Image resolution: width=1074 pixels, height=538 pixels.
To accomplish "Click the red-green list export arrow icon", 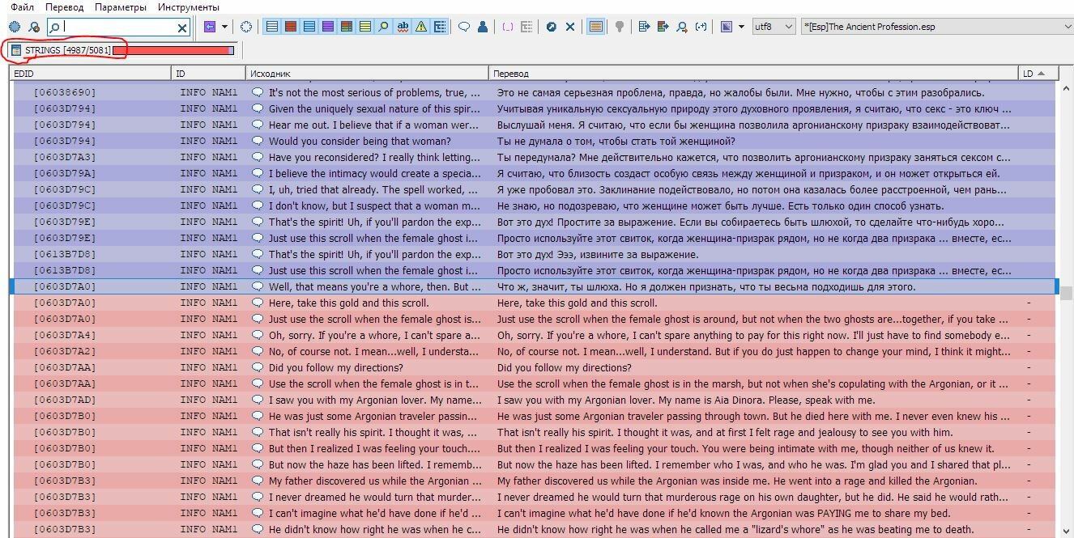I will [x=663, y=27].
